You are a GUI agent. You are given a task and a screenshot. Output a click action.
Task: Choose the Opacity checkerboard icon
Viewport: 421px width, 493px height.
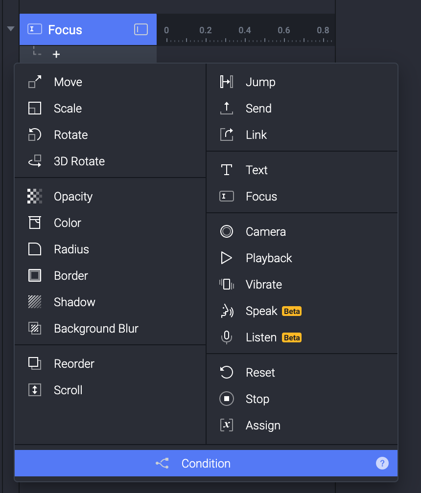pyautogui.click(x=35, y=197)
